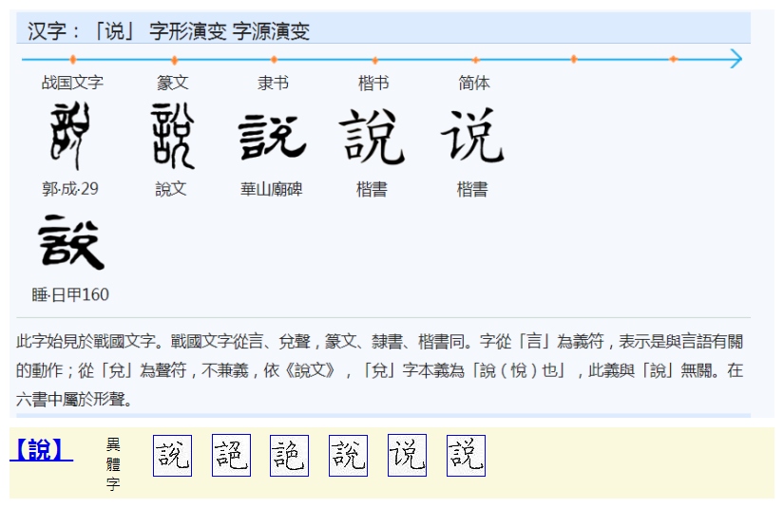784x508 pixels.
Task: Select the 隶书 timeline marker
Action: (274, 60)
